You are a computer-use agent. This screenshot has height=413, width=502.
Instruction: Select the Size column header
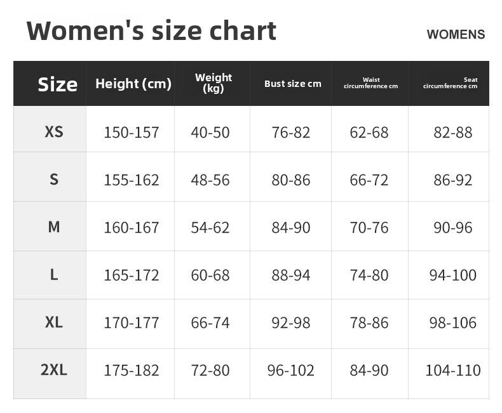57,84
